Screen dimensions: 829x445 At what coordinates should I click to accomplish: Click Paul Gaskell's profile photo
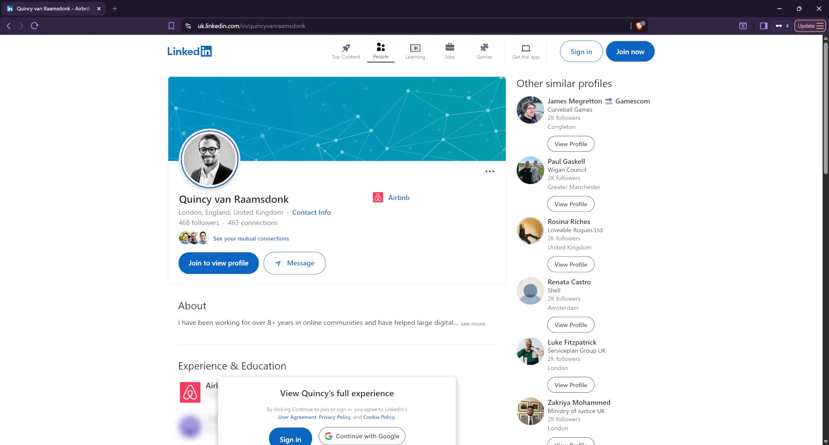point(530,170)
